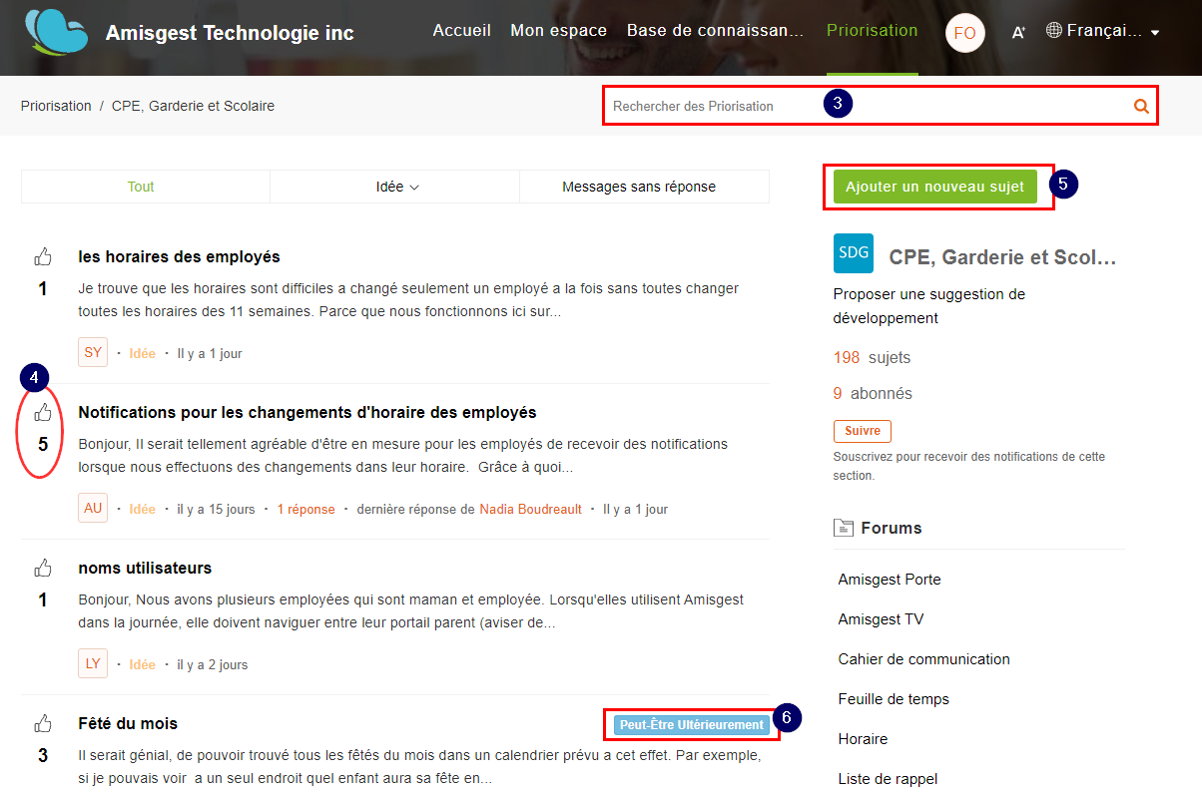Viewport: 1202px width, 795px height.
Task: Open the Français language dropdown
Action: [1103, 31]
